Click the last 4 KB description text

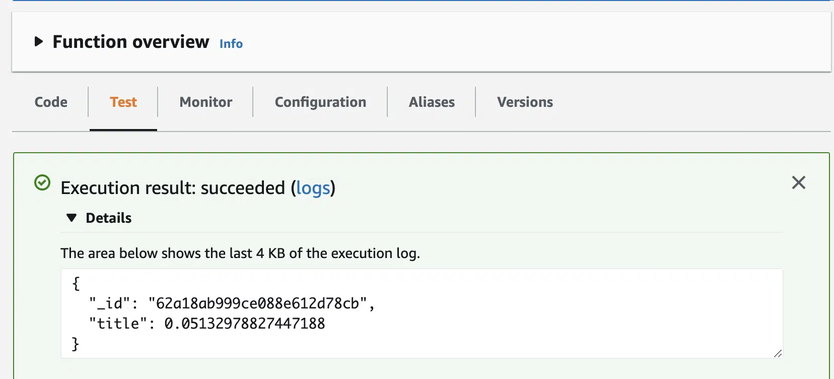(240, 253)
